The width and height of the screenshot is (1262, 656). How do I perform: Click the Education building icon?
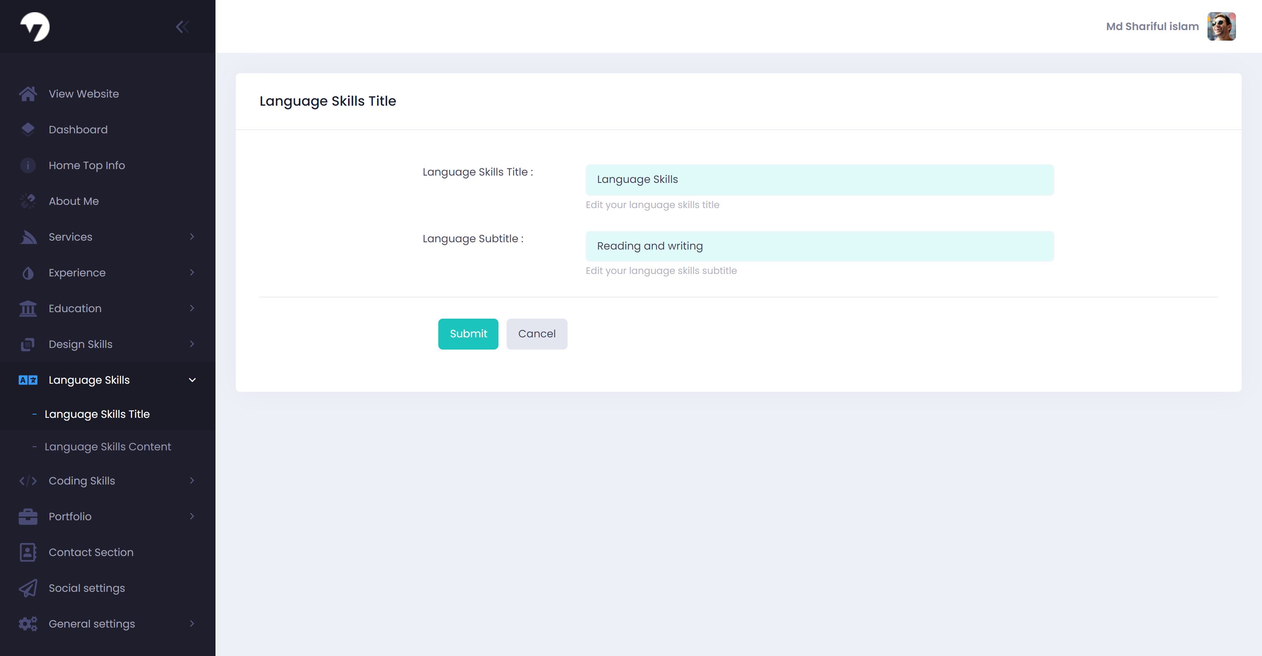click(28, 308)
